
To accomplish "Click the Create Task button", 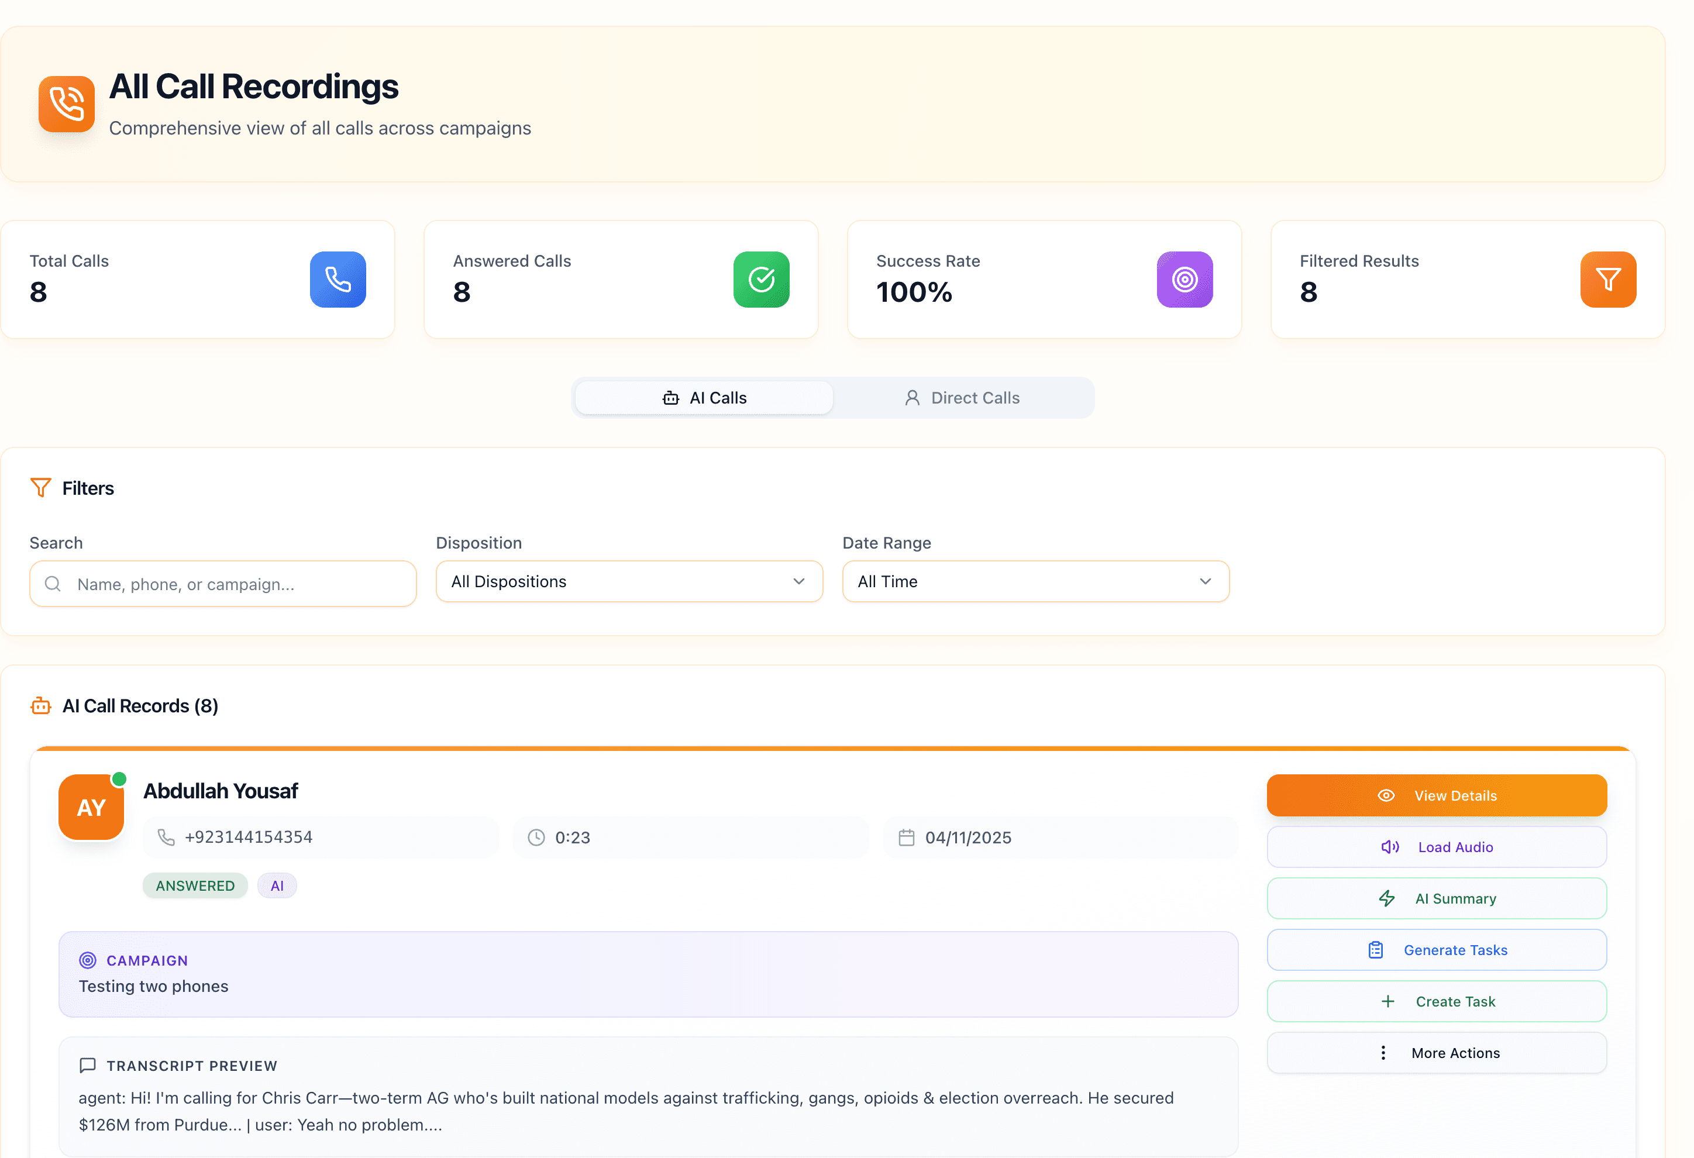I will tap(1436, 1001).
